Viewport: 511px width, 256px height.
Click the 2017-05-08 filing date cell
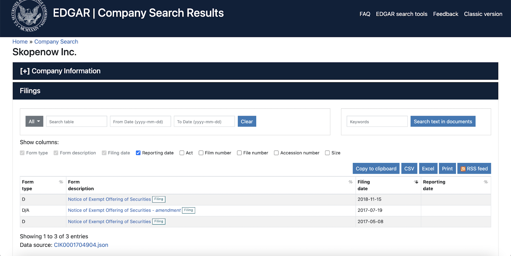(388, 222)
